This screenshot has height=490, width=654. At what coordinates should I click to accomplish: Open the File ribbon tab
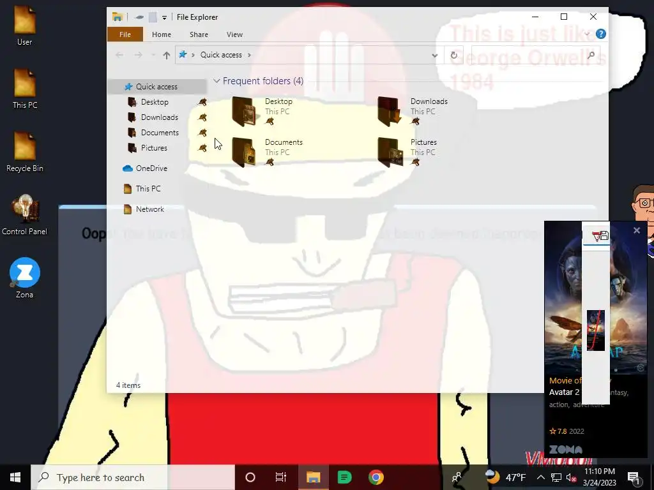125,34
